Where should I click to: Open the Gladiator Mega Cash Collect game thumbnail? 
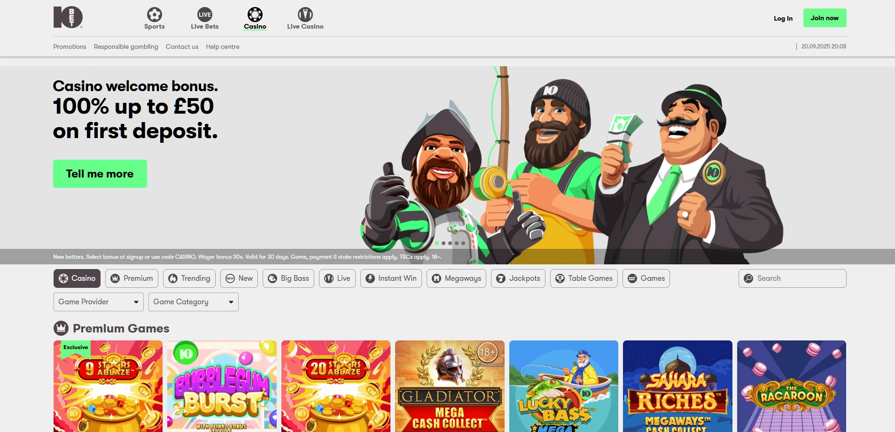click(x=449, y=386)
